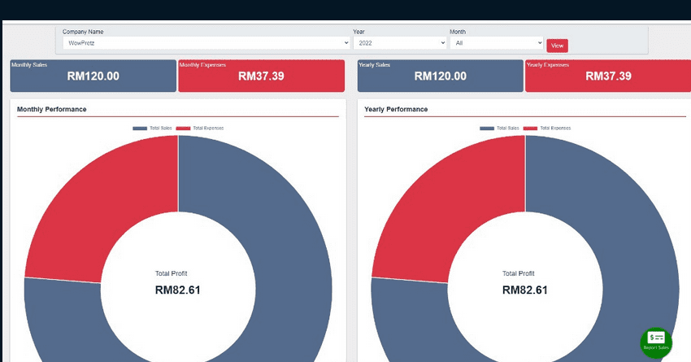The width and height of the screenshot is (691, 362).
Task: Select the Monthly Expenses summary card
Action: 261,76
